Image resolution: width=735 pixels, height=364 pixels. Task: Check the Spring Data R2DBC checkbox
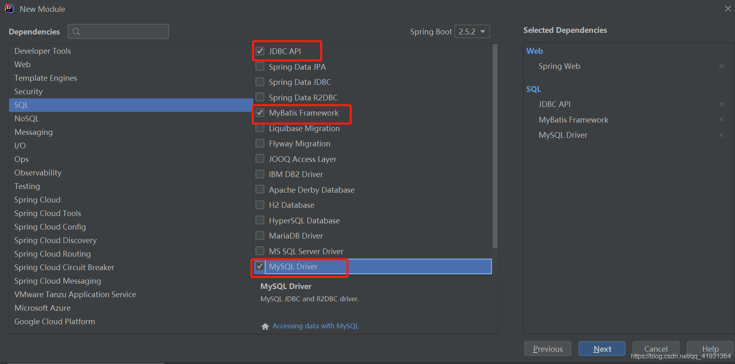[x=260, y=97]
